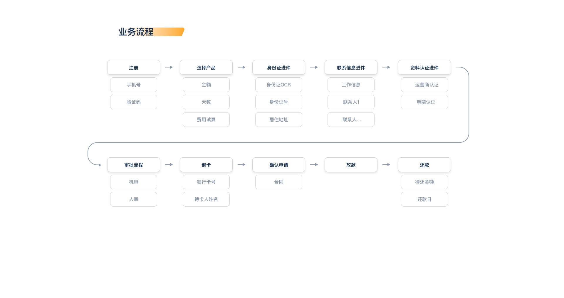
Task: Click arrow between 注册 and 选择产品
Action: tap(169, 67)
